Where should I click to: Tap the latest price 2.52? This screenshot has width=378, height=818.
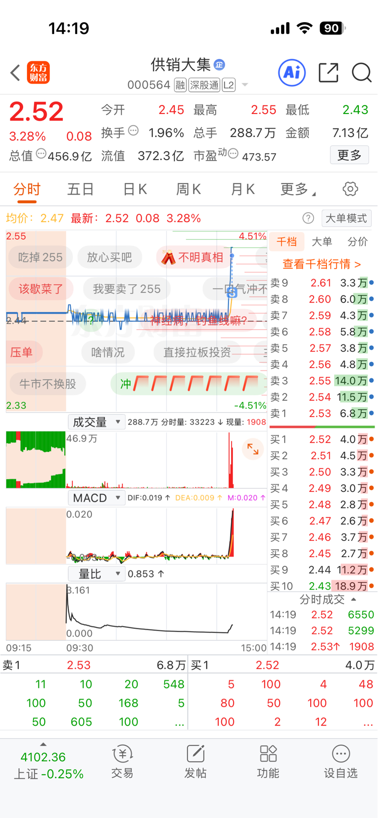(x=36, y=112)
